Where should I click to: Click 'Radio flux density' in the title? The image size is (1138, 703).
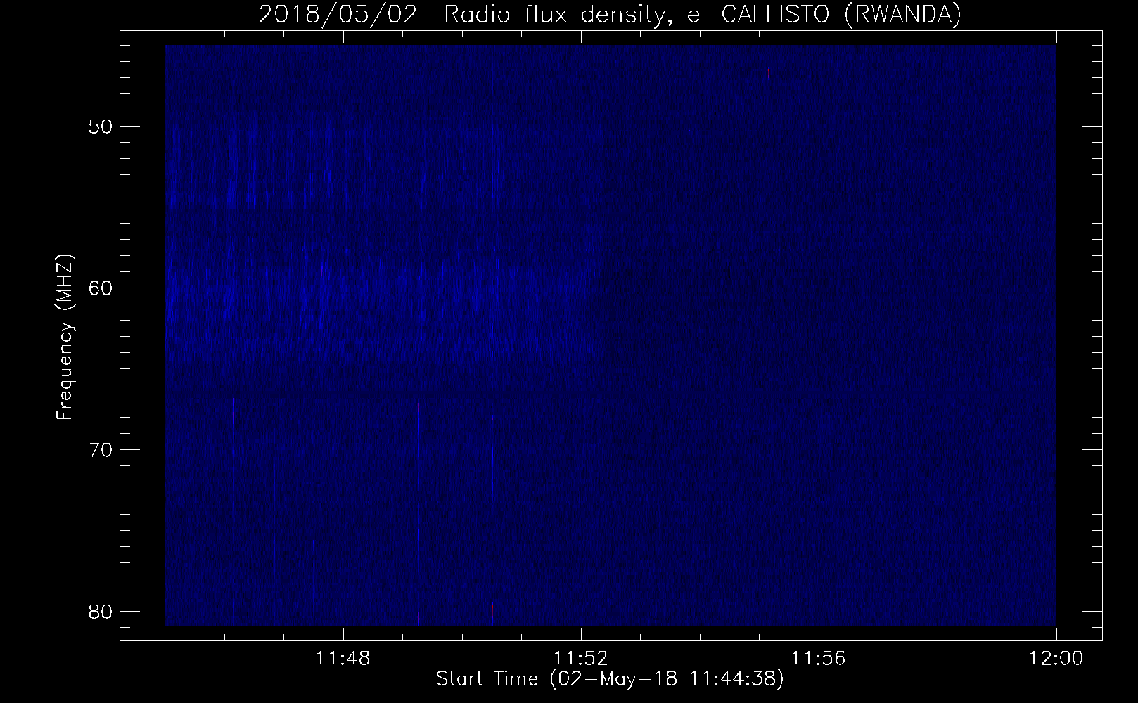(555, 14)
